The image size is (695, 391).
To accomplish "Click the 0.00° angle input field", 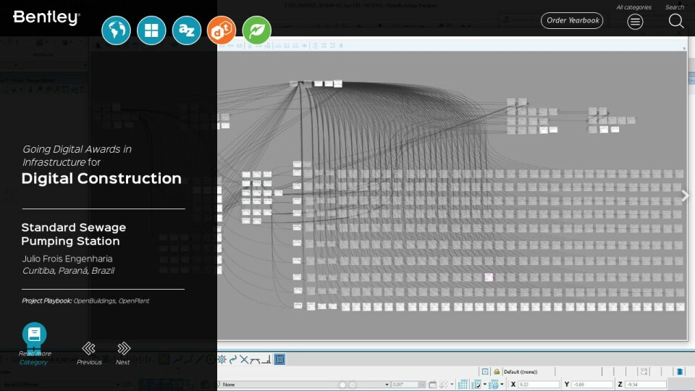I will point(405,384).
